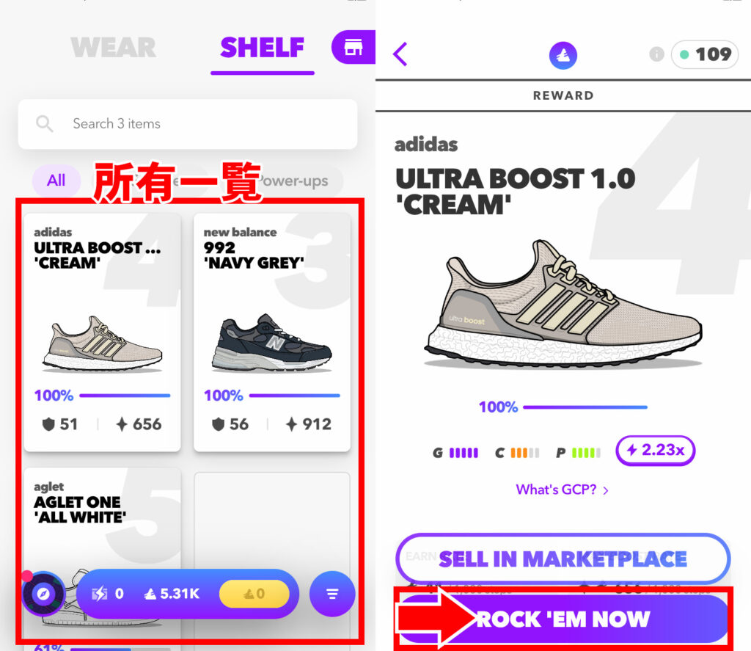
Task: Select the All filter chip
Action: 56,181
